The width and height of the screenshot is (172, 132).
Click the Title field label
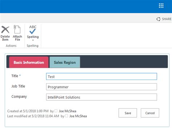pos(15,76)
